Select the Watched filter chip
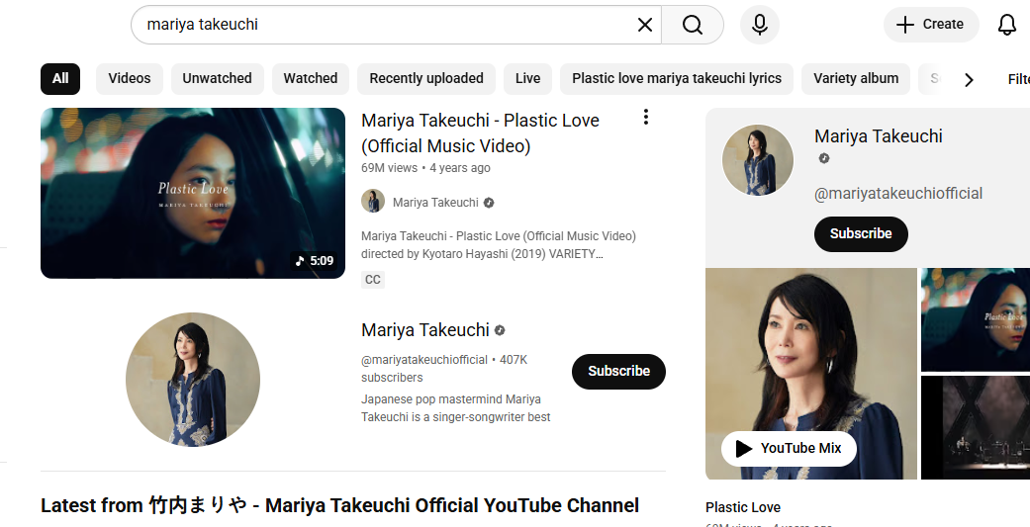 click(x=311, y=79)
